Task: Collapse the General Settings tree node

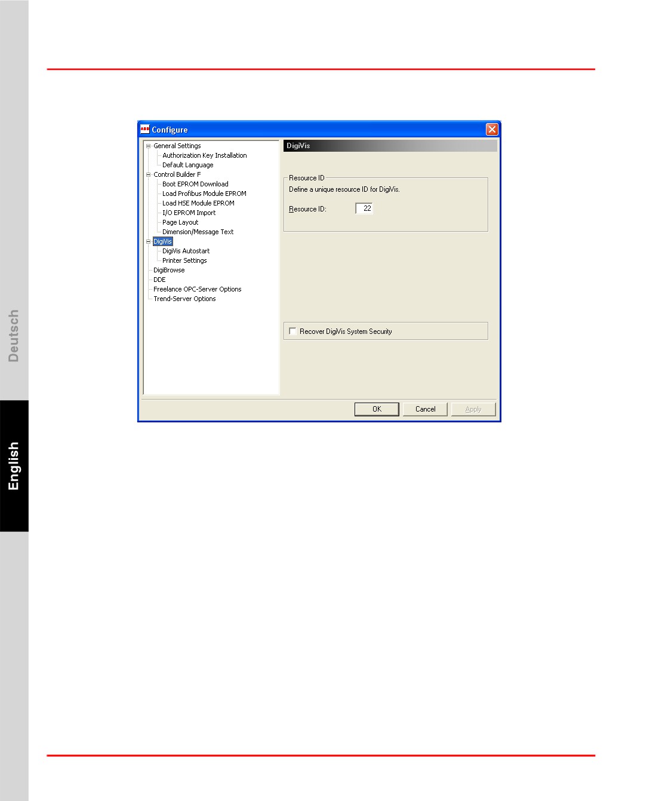Action: coord(149,146)
